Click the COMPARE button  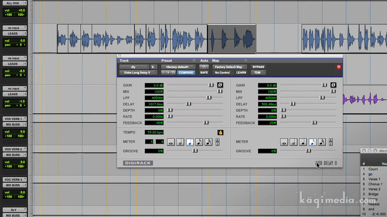tap(186, 72)
